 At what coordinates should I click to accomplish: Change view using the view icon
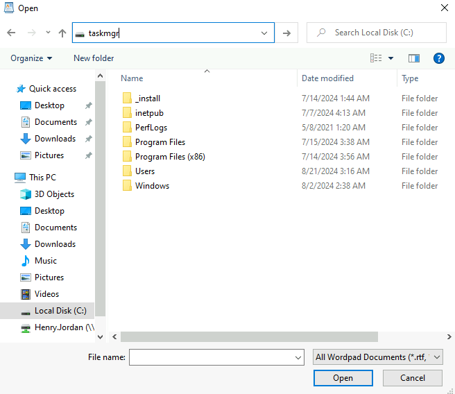pos(376,58)
